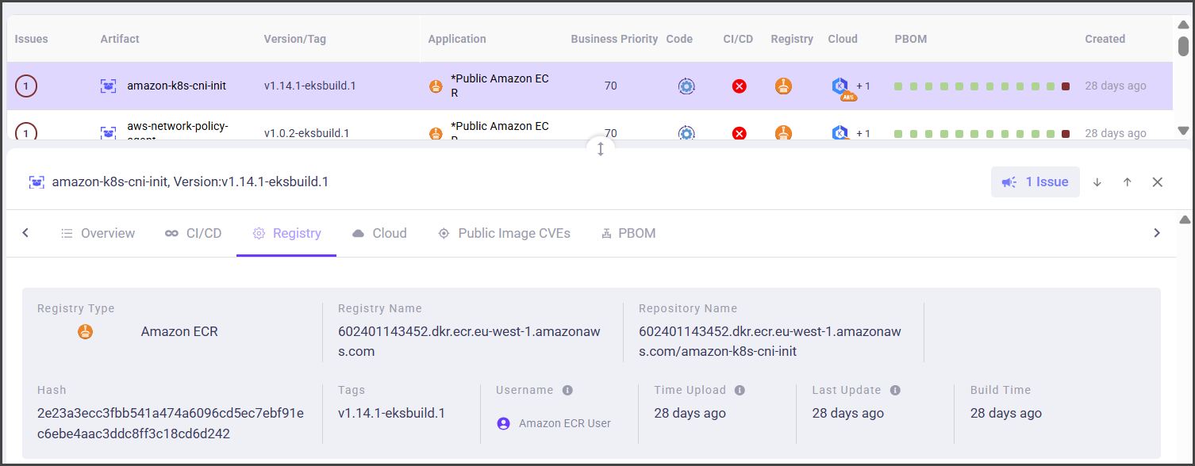Go to the previous artifact with up arrow

pos(1127,182)
